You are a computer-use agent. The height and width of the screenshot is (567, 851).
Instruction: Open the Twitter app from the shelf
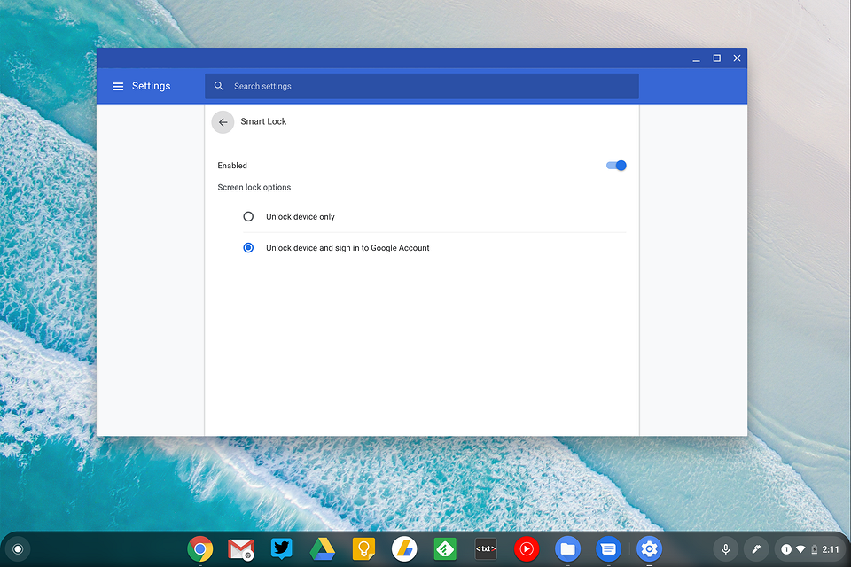click(281, 549)
